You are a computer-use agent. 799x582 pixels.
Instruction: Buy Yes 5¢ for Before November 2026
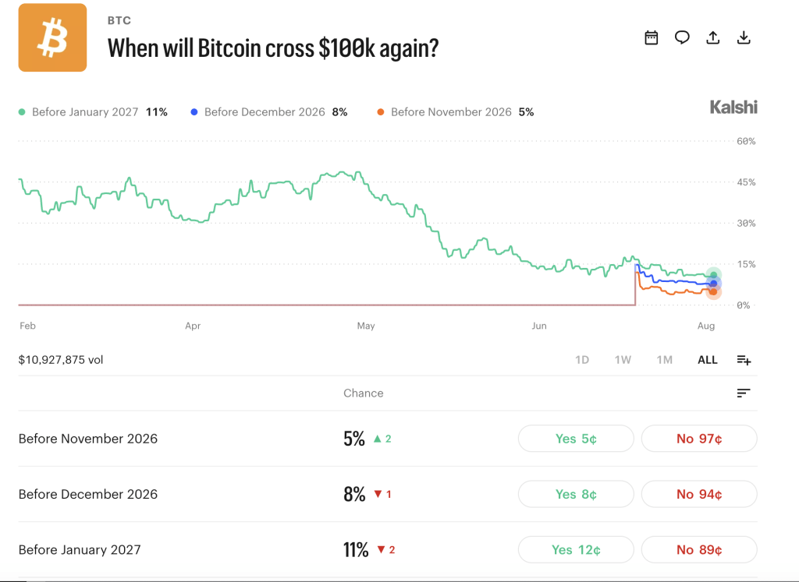click(x=576, y=439)
